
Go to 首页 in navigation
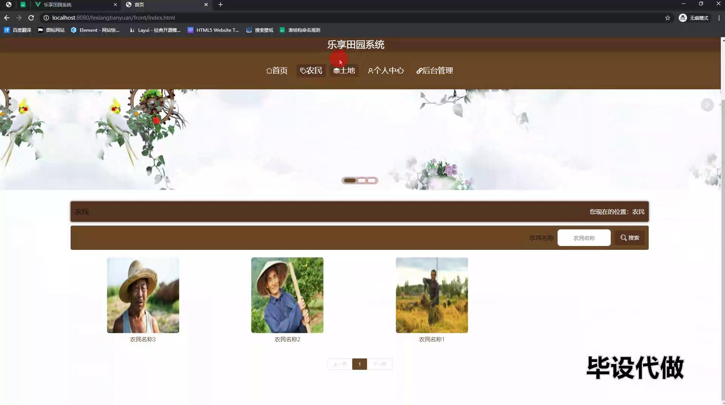tap(277, 71)
